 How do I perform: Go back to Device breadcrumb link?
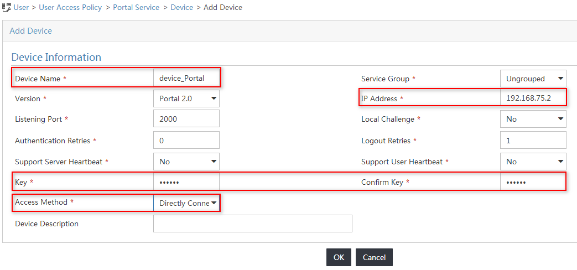(x=182, y=7)
